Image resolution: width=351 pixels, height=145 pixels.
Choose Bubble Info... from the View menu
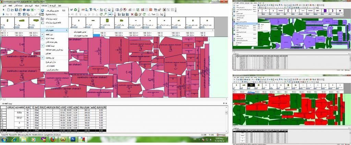(55, 14)
